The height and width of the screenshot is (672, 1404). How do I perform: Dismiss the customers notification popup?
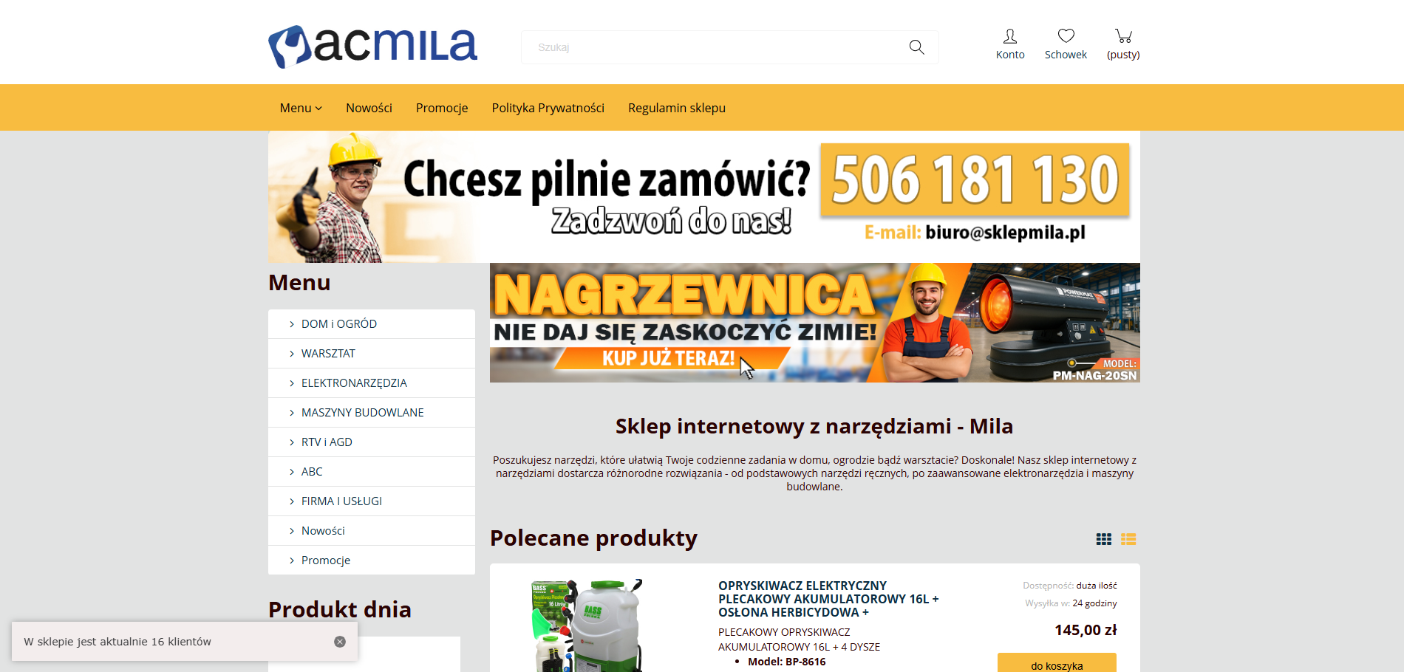(x=340, y=642)
